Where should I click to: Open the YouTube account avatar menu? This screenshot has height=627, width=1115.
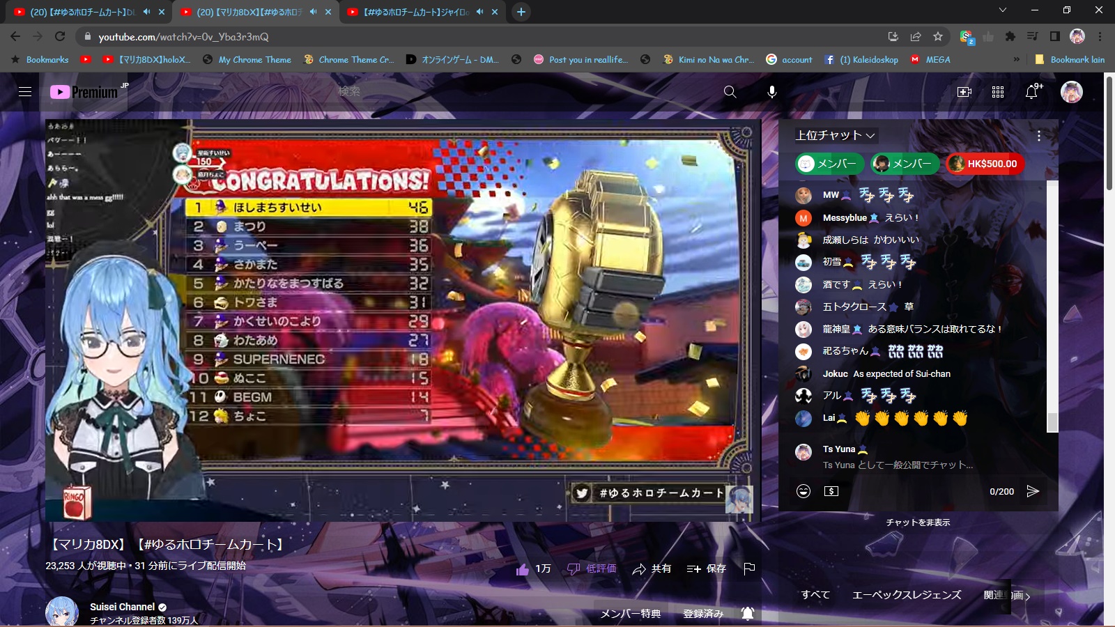tap(1071, 91)
